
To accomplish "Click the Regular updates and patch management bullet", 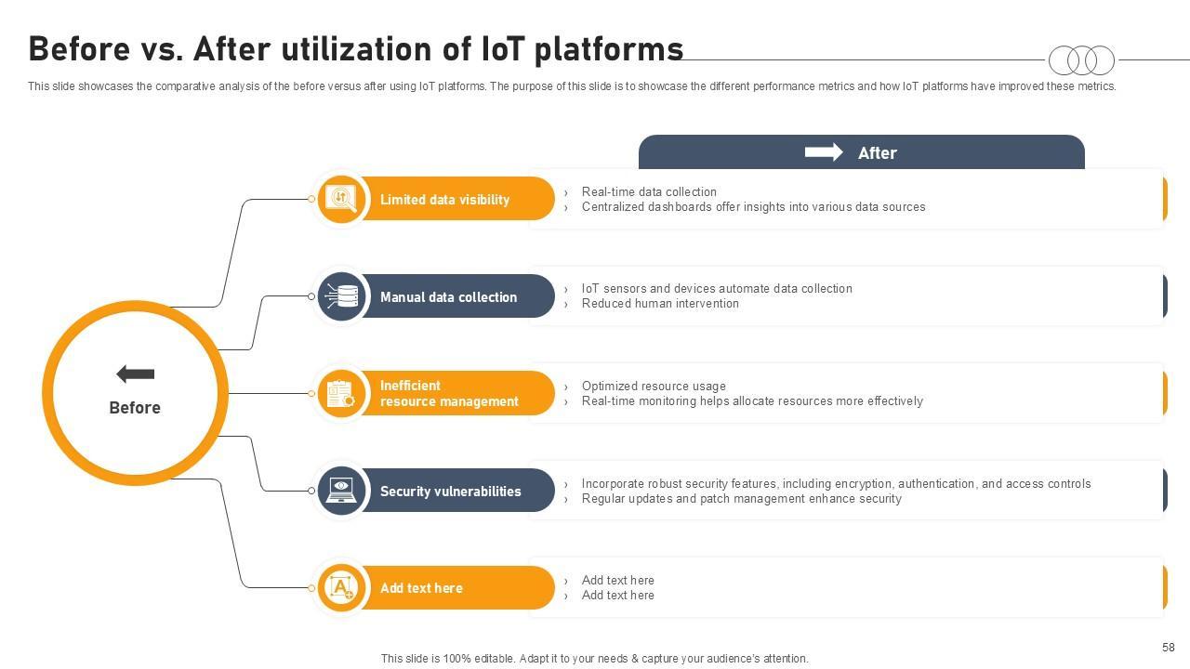I will coord(741,499).
